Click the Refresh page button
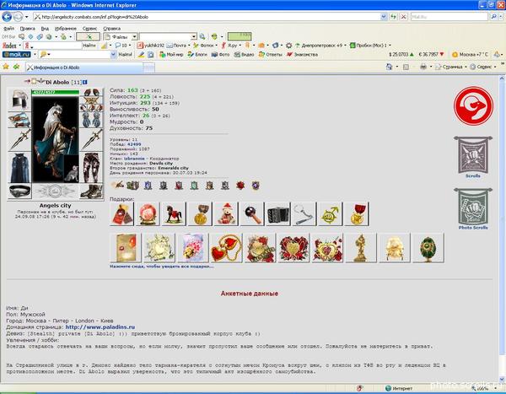 pos(393,17)
